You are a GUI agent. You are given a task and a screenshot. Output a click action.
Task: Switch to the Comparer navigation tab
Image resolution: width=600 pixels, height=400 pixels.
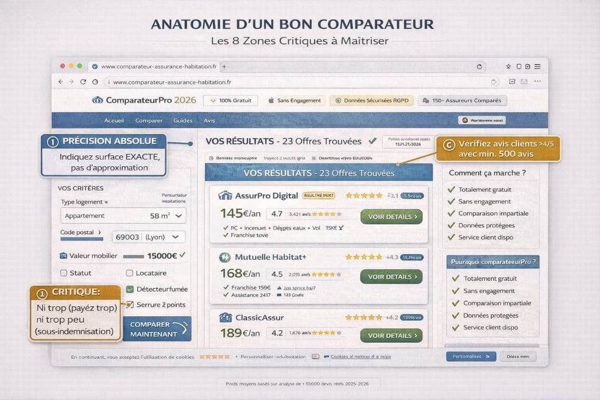click(148, 120)
